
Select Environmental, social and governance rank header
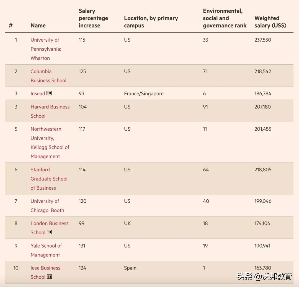[x=225, y=18]
